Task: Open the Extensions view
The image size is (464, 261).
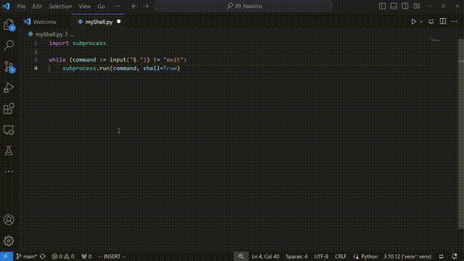Action: [9, 109]
